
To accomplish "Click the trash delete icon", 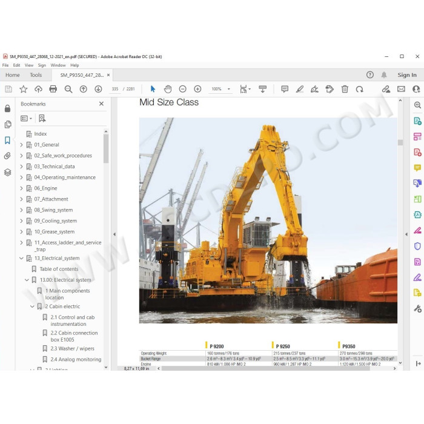I will pos(345,89).
